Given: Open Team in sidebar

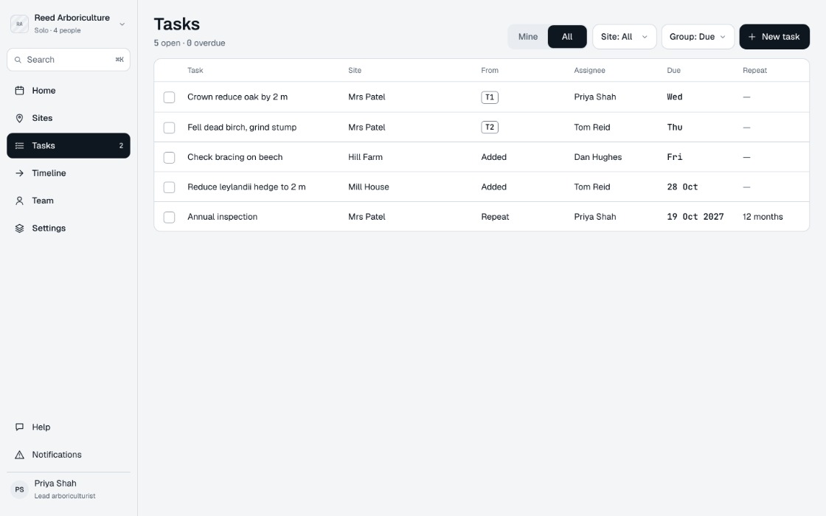Looking at the screenshot, I should point(69,201).
